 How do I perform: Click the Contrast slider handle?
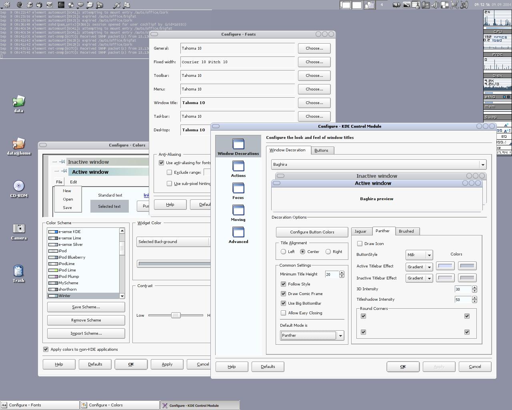pyautogui.click(x=176, y=315)
